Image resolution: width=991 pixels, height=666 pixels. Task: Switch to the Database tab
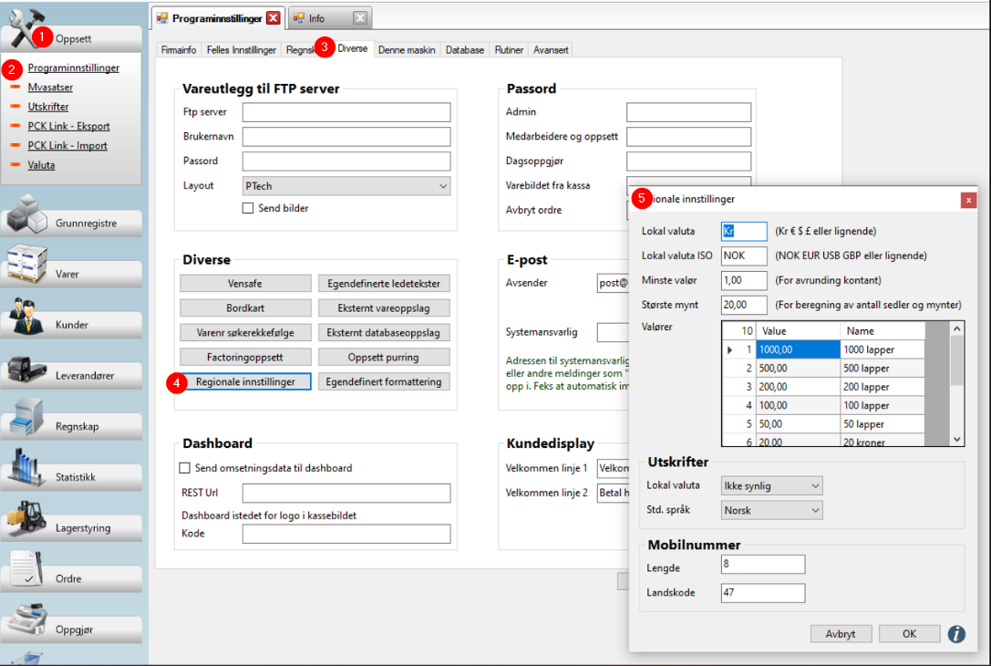click(465, 50)
